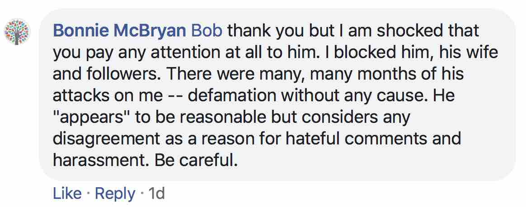Like Bonnie McBryan's comment
526x207 pixels.
[x=67, y=193]
